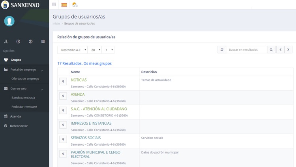Open Redactar mensaxe menu item

[x=24, y=106]
